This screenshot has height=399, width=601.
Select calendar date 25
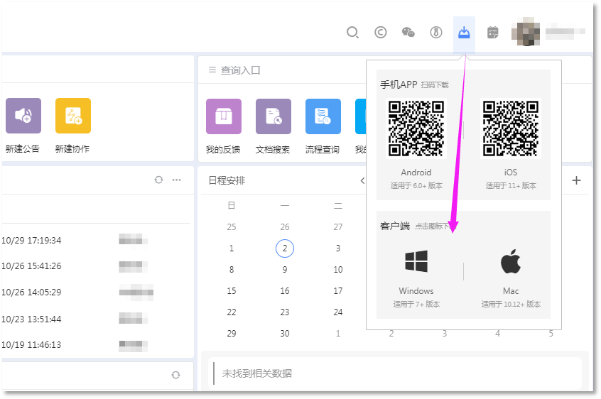pyautogui.click(x=232, y=227)
